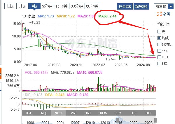
Task: Open the 15分钟 chart tab
Action: (x=62, y=6)
